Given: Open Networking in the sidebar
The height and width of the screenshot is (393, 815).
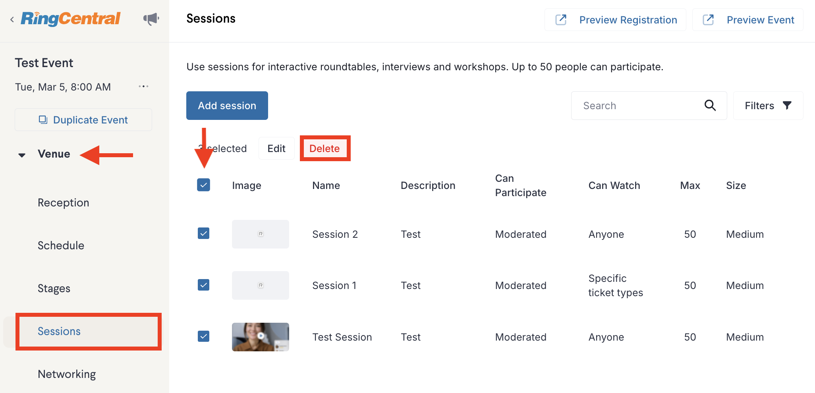Looking at the screenshot, I should (67, 374).
